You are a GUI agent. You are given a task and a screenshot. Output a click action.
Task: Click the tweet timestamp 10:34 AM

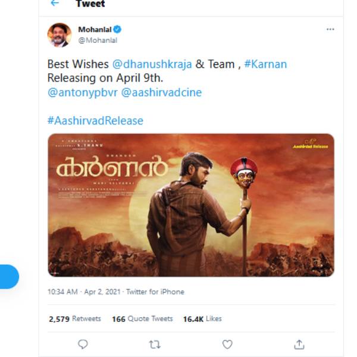pyautogui.click(x=63, y=292)
